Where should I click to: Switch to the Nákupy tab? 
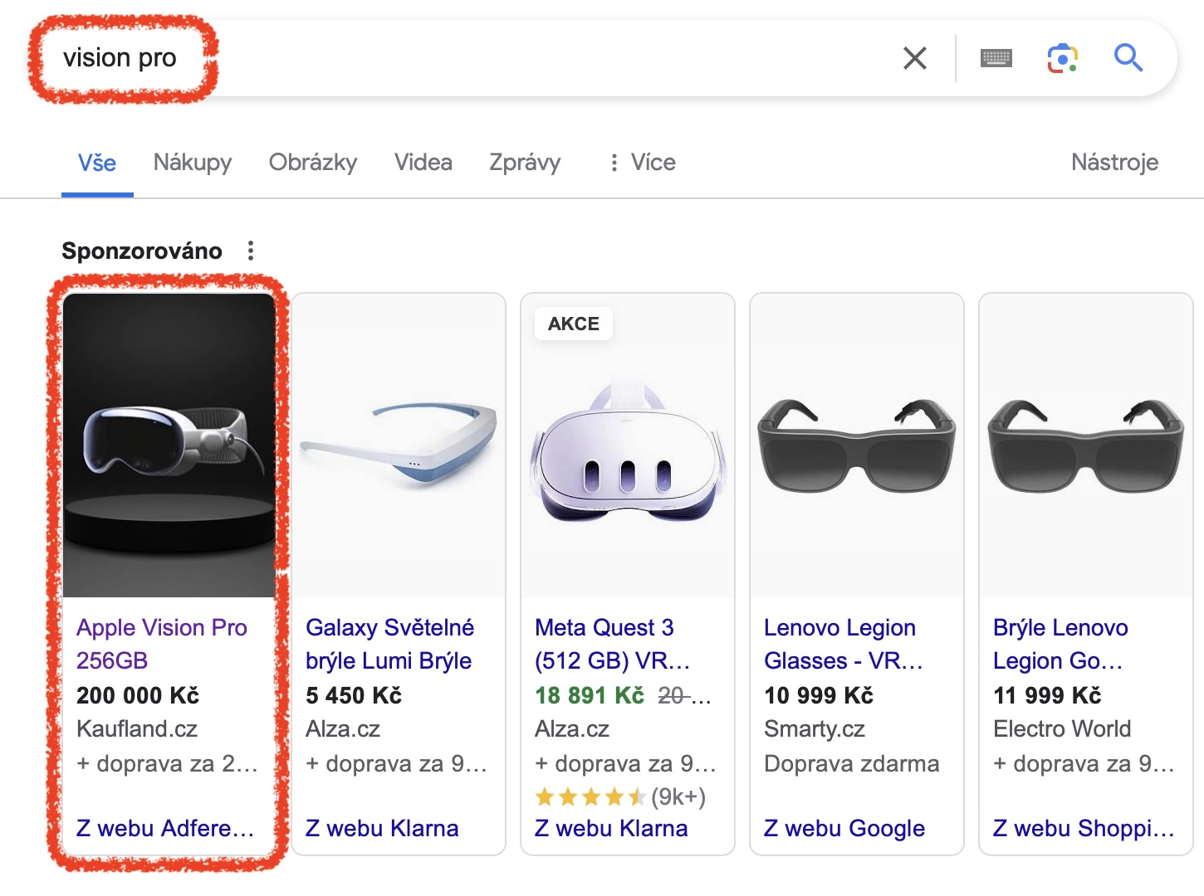tap(193, 163)
